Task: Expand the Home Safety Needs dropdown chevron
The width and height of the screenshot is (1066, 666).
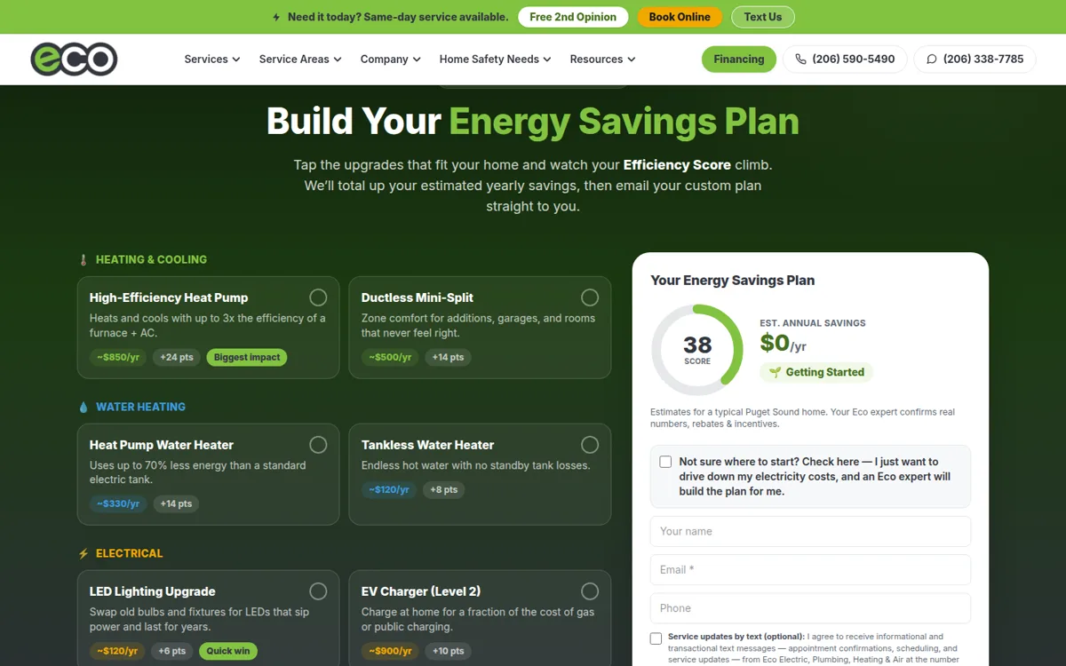Action: click(x=547, y=59)
